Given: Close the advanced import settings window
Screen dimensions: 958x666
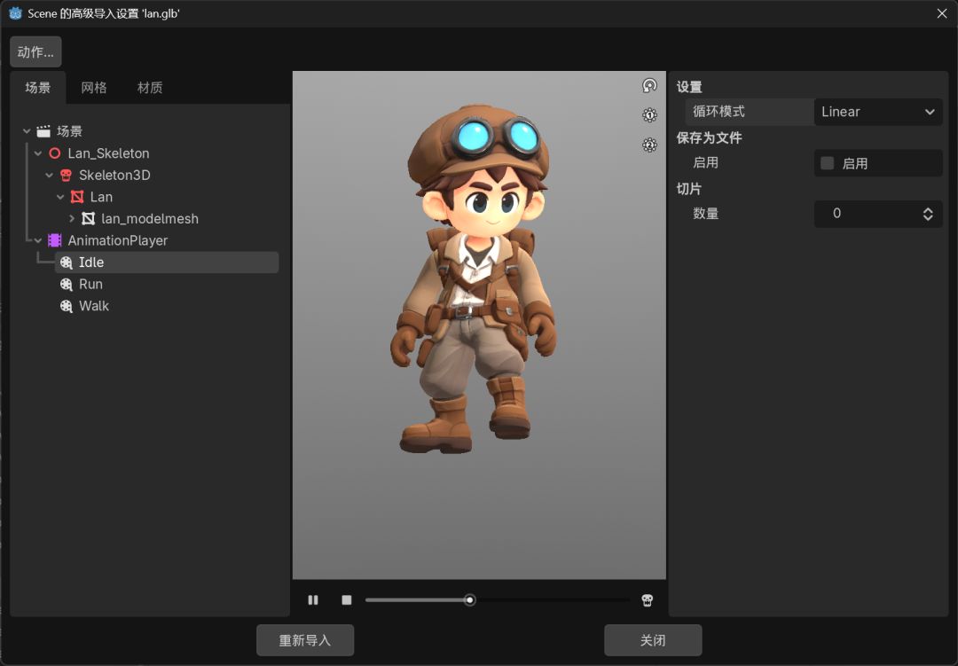Looking at the screenshot, I should point(942,13).
